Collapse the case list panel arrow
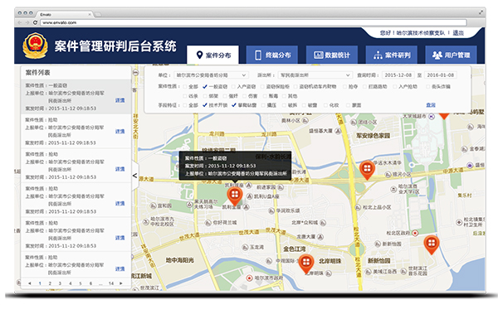The image size is (498, 309). (x=135, y=176)
